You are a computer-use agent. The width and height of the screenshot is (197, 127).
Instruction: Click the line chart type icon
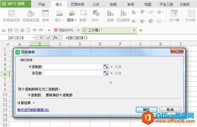coord(151,12)
